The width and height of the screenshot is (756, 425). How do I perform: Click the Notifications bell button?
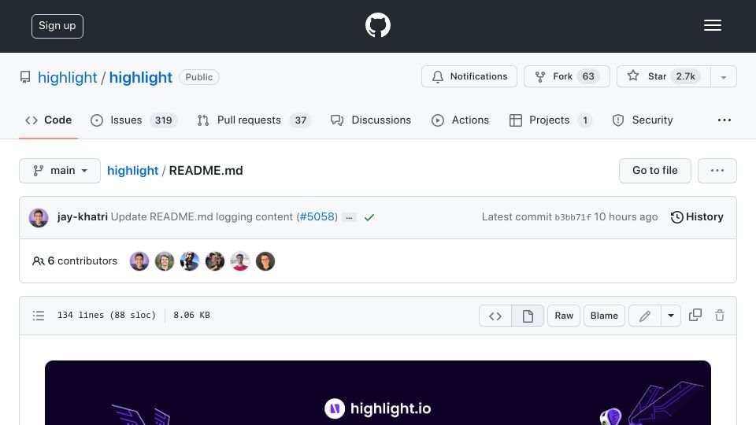click(x=469, y=76)
